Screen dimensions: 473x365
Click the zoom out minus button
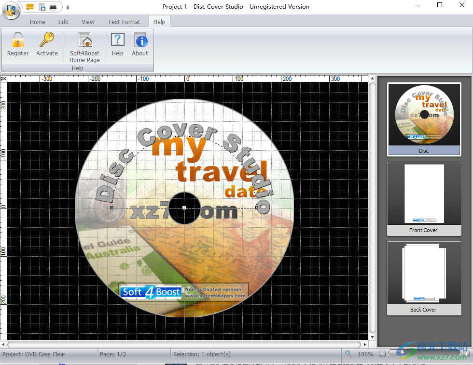click(382, 354)
